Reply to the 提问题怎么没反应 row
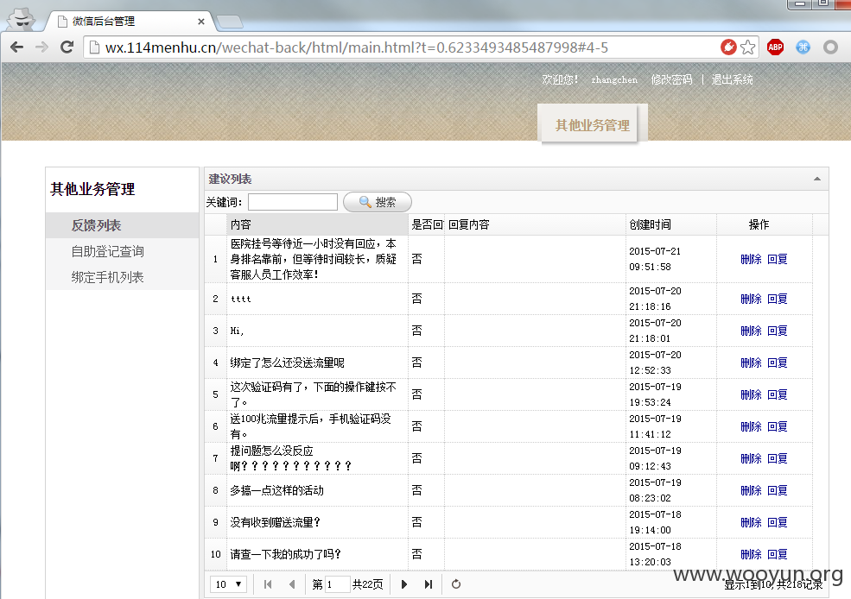The image size is (851, 599). 778,458
